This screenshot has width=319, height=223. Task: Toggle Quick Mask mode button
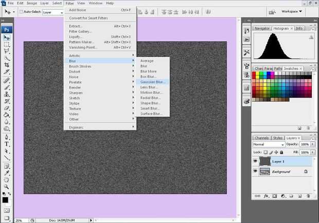click(x=7, y=210)
